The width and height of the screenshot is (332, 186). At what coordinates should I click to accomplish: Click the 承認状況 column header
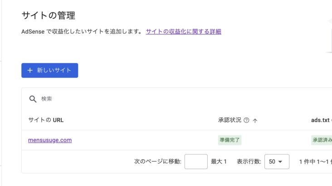[229, 120]
